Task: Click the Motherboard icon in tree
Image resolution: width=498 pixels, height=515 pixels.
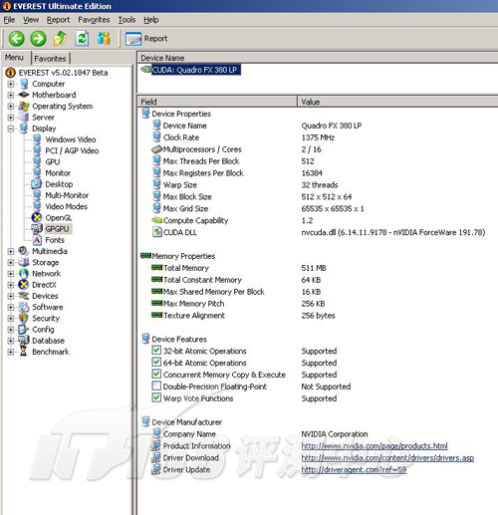Action: click(24, 95)
